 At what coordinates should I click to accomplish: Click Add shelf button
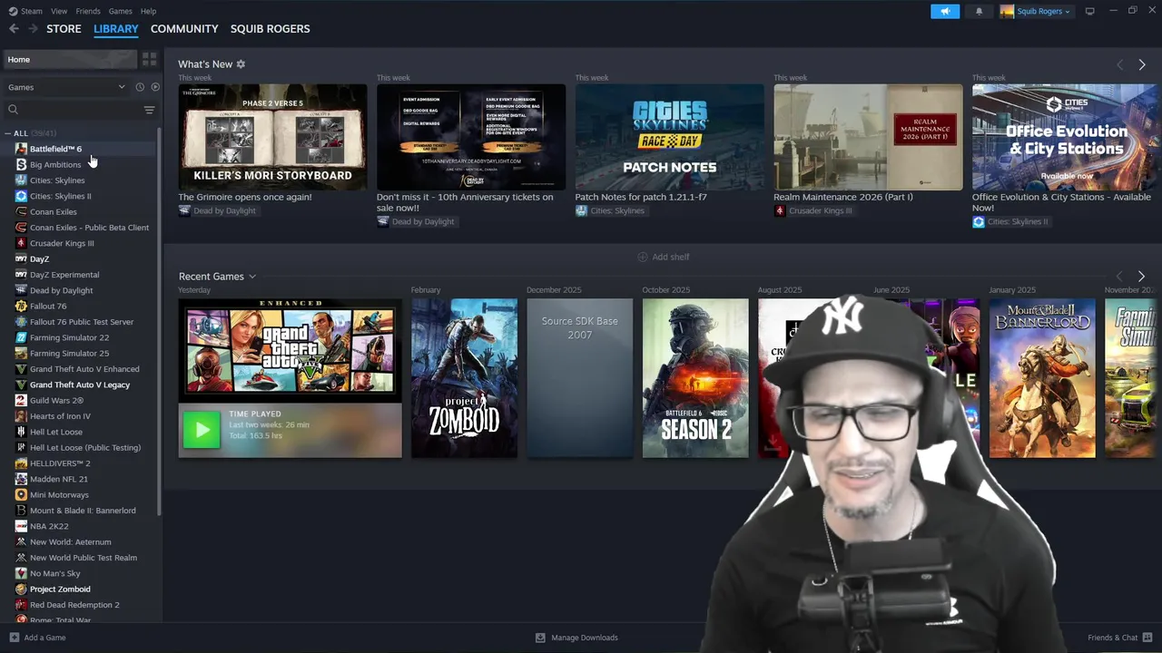pos(664,257)
